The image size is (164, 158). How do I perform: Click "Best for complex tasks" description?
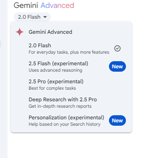(x=52, y=88)
